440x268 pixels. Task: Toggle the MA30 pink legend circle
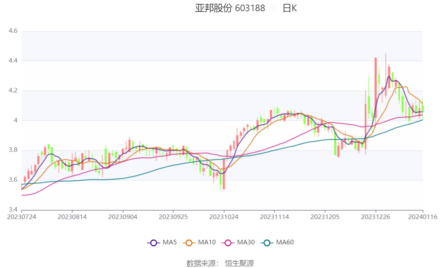click(228, 243)
